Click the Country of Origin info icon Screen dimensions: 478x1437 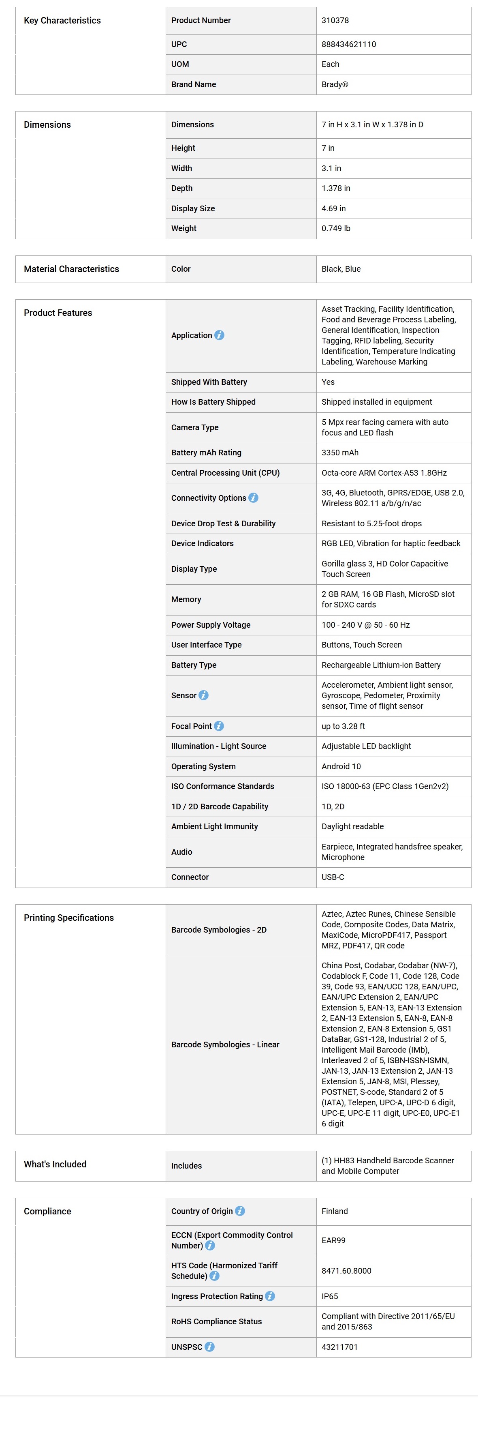click(x=240, y=1210)
